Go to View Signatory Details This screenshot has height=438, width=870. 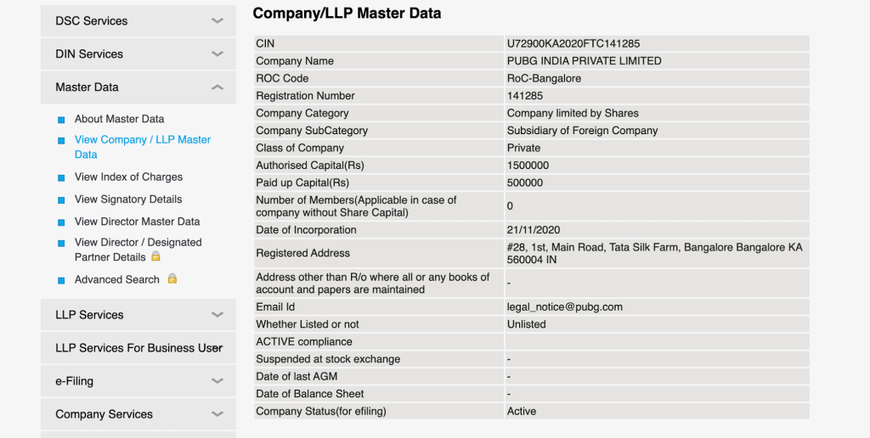(x=128, y=199)
